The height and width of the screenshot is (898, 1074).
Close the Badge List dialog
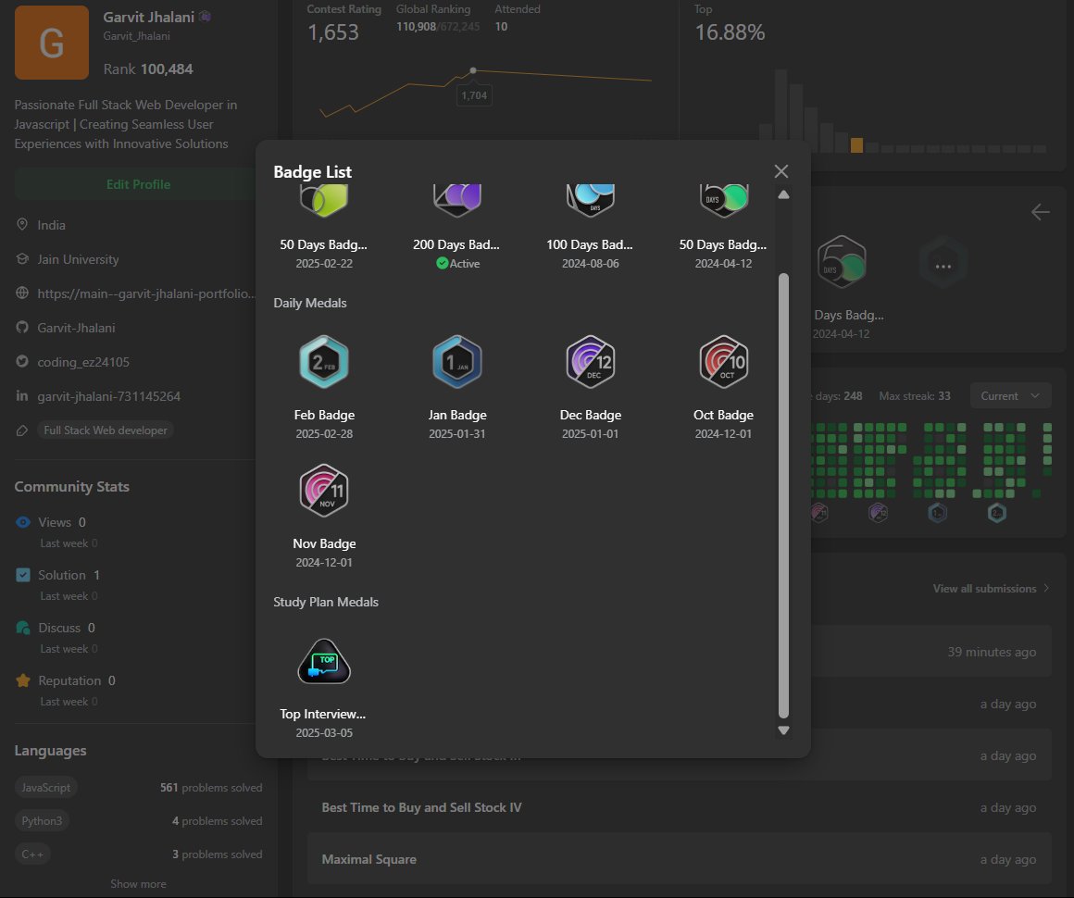coord(781,171)
